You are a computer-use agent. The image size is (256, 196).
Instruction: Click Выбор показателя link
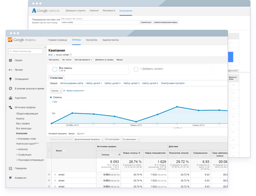[75, 91]
